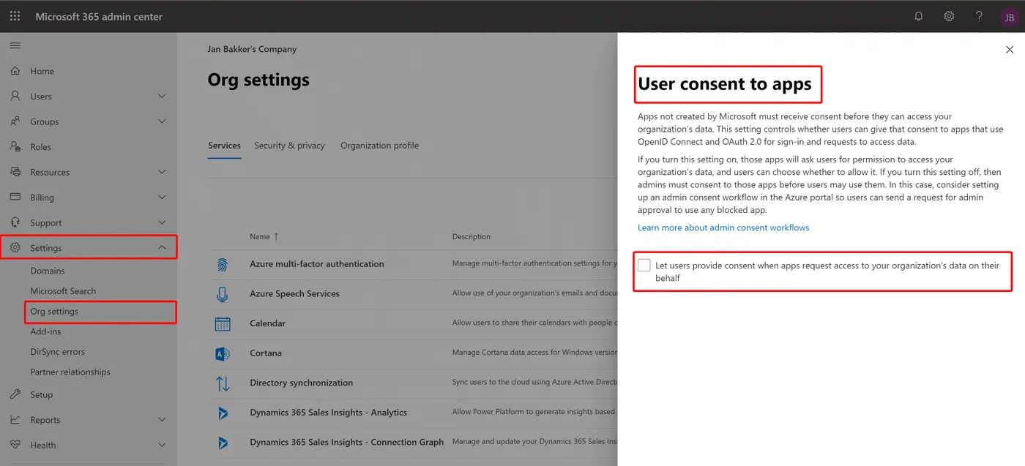The width and height of the screenshot is (1025, 466).
Task: Enable the user consent checkbox
Action: tap(644, 266)
